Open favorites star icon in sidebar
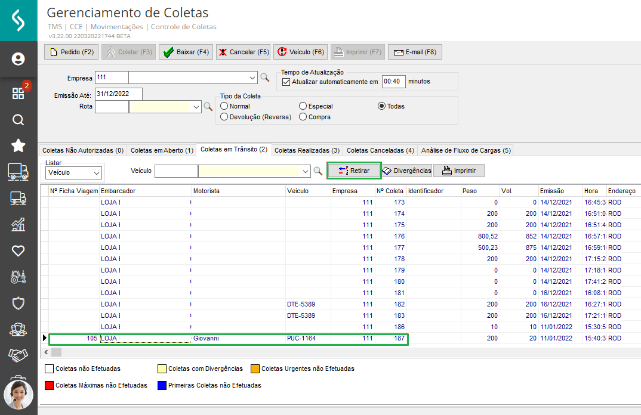The image size is (641, 415). tap(18, 145)
